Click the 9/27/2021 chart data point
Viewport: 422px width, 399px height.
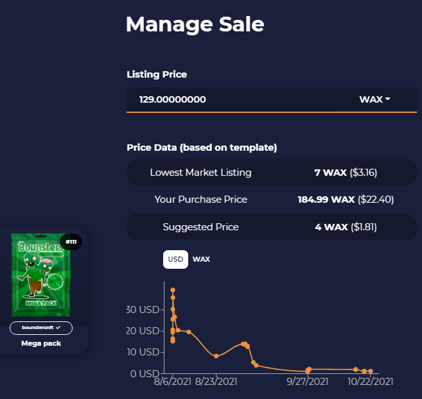coord(309,370)
